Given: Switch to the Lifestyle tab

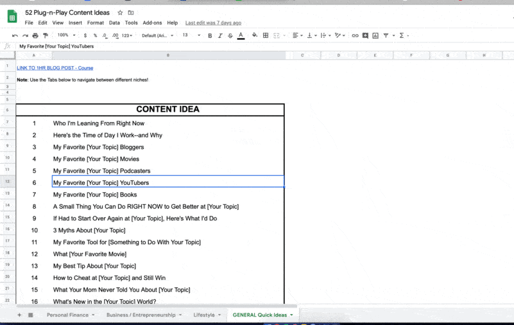Looking at the screenshot, I should pos(204,315).
